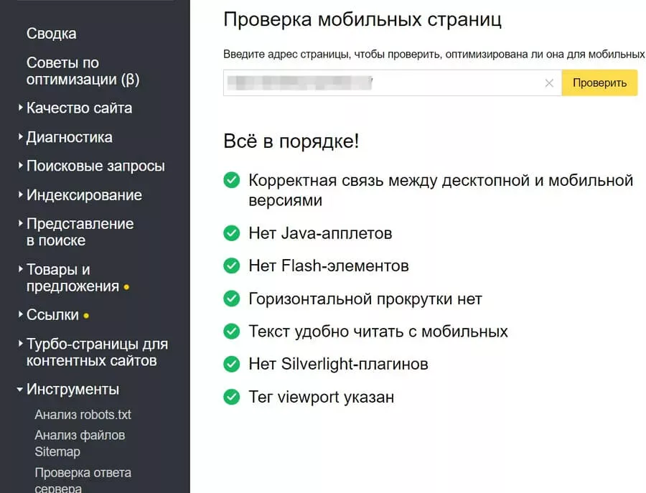Click the checkmark beside "Нет Silverlight-плагинов"

coord(231,364)
